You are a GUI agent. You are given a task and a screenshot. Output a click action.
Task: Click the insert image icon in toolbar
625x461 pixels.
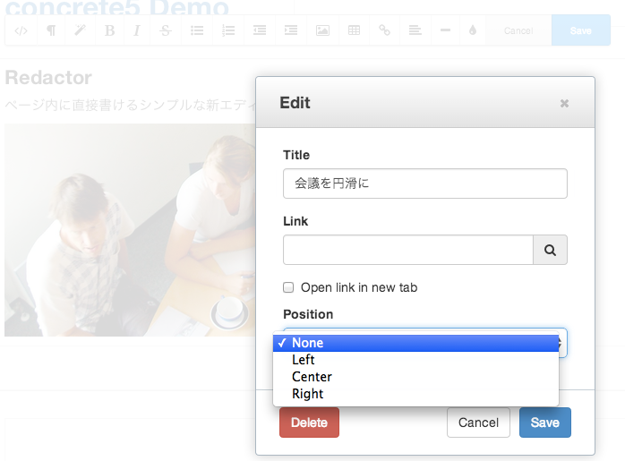[322, 30]
